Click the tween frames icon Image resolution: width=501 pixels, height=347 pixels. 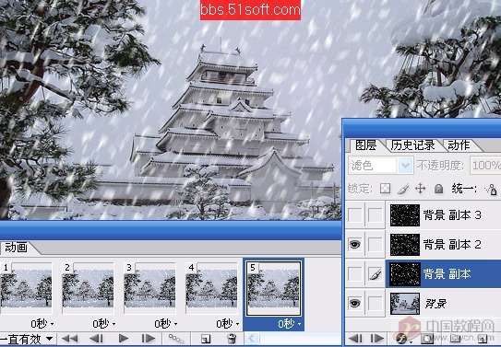pos(176,339)
